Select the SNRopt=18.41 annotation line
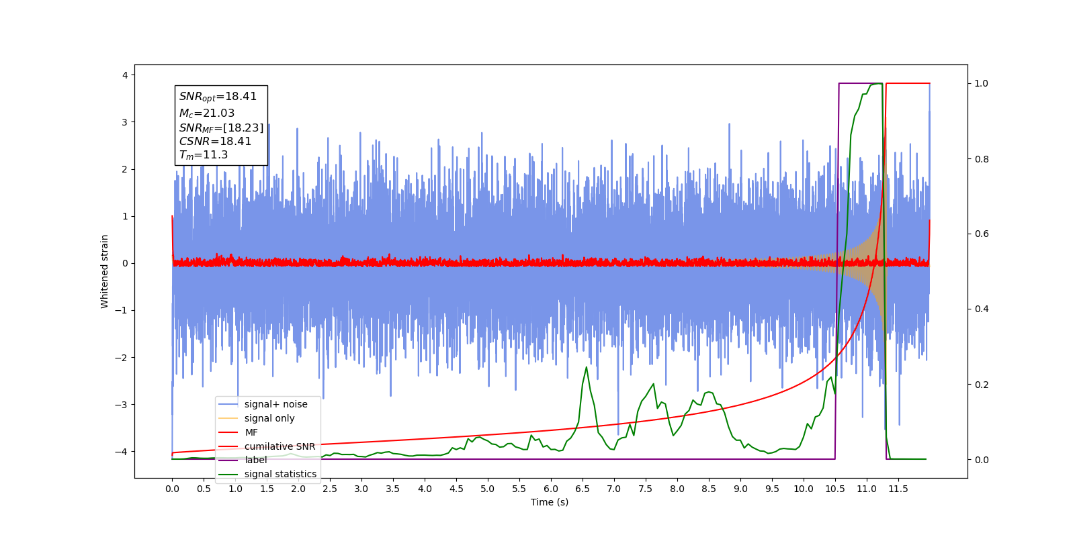This screenshot has height=537, width=1075. [218, 97]
